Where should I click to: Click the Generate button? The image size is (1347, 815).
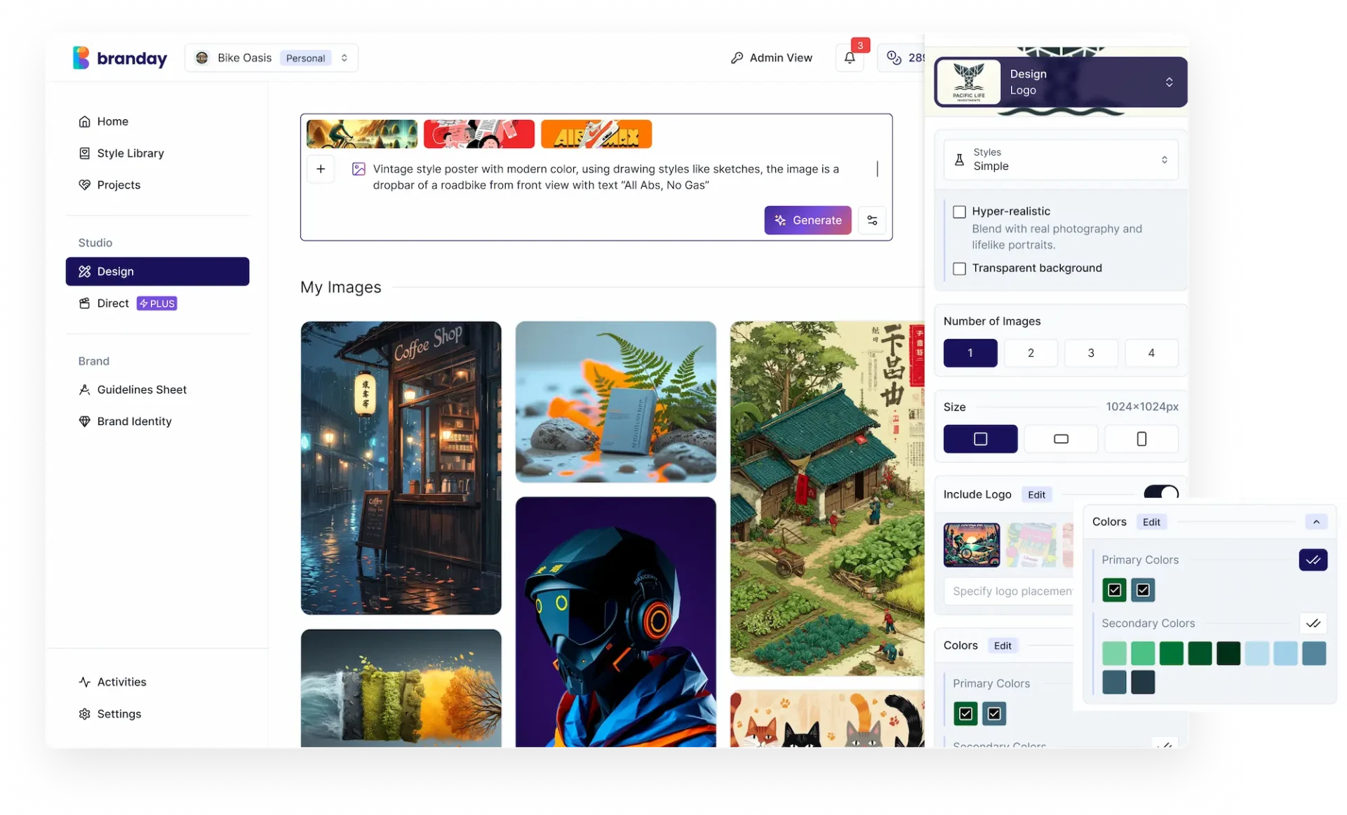pyautogui.click(x=807, y=220)
